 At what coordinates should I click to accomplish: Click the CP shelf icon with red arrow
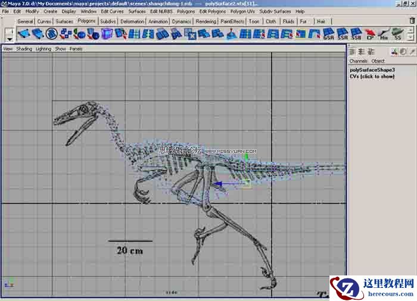370,35
